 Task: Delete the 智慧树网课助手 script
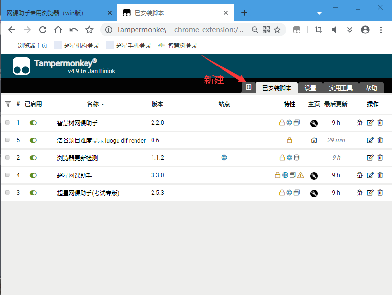pyautogui.click(x=380, y=123)
